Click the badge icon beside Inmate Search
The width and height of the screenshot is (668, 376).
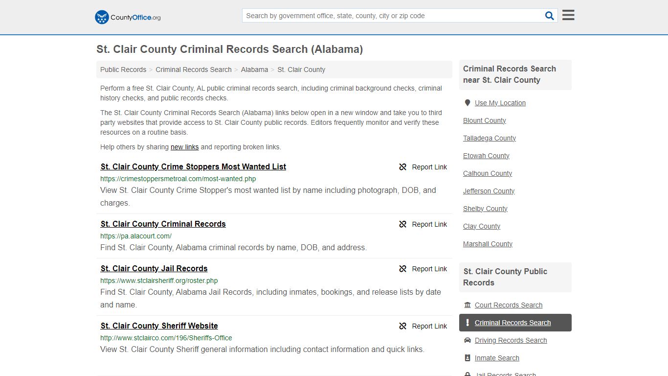pyautogui.click(x=468, y=358)
